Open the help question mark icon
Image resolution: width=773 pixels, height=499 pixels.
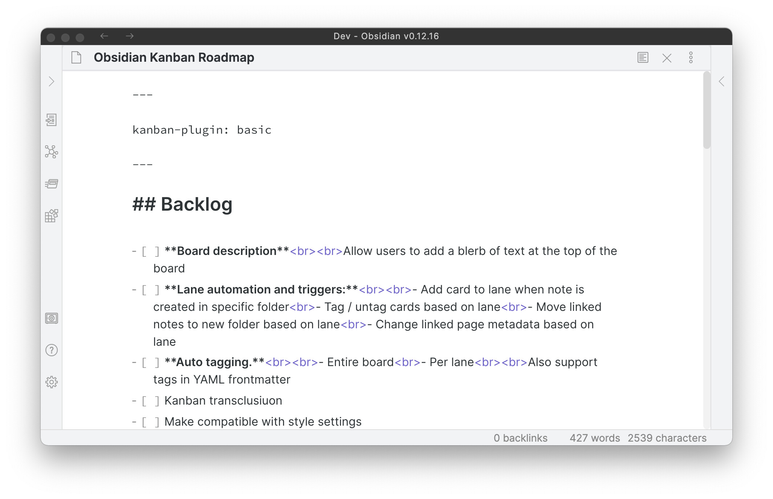click(51, 350)
